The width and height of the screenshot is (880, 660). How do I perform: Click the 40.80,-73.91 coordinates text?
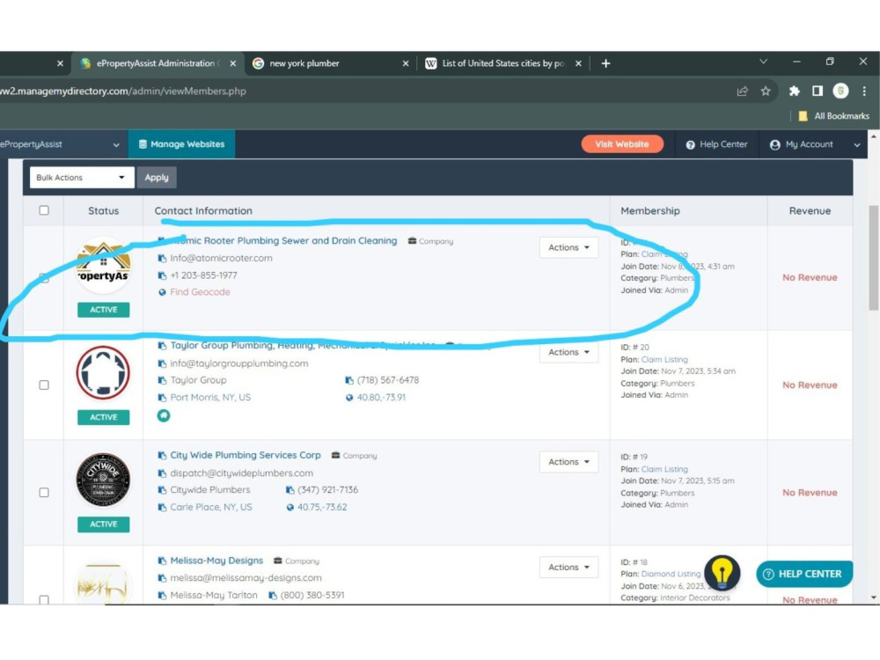tap(381, 398)
